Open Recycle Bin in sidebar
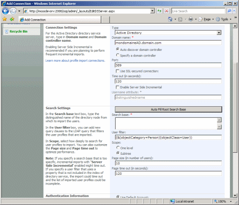 pyautogui.click(x=19, y=32)
